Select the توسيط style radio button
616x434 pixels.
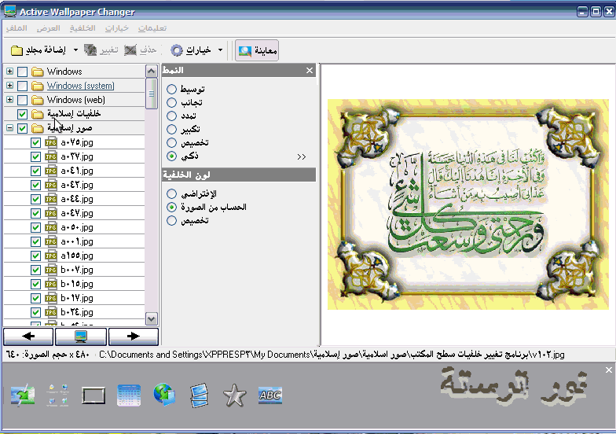[171, 90]
